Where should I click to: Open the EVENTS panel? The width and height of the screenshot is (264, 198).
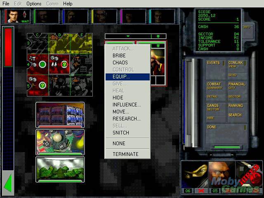[x=216, y=70]
